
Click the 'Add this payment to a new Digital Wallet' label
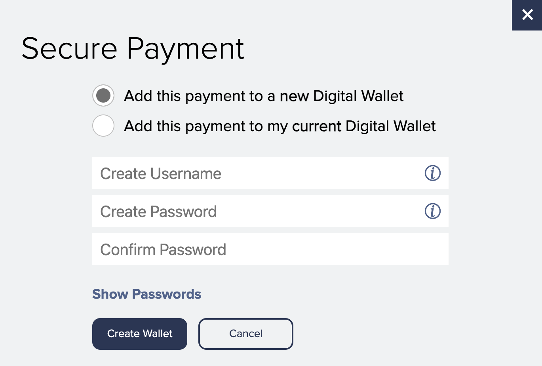coord(264,96)
